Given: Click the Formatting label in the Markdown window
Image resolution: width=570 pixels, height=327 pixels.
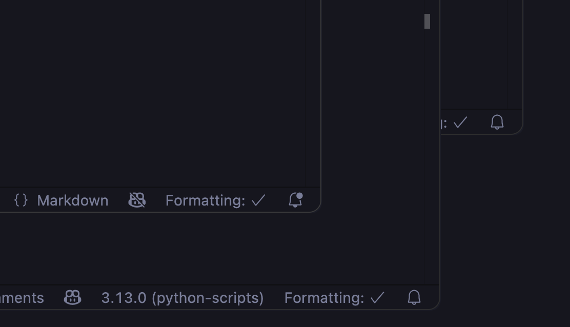Looking at the screenshot, I should click(205, 200).
